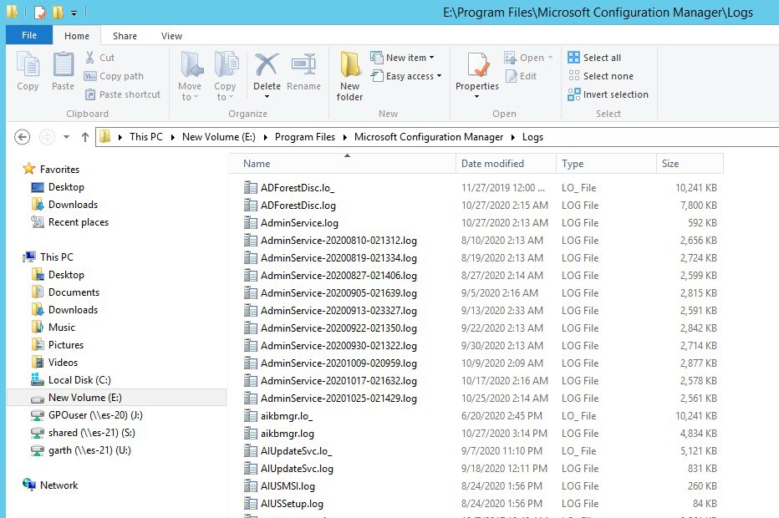This screenshot has height=518, width=779.
Task: Select This PC in navigation pane
Action: [x=48, y=256]
